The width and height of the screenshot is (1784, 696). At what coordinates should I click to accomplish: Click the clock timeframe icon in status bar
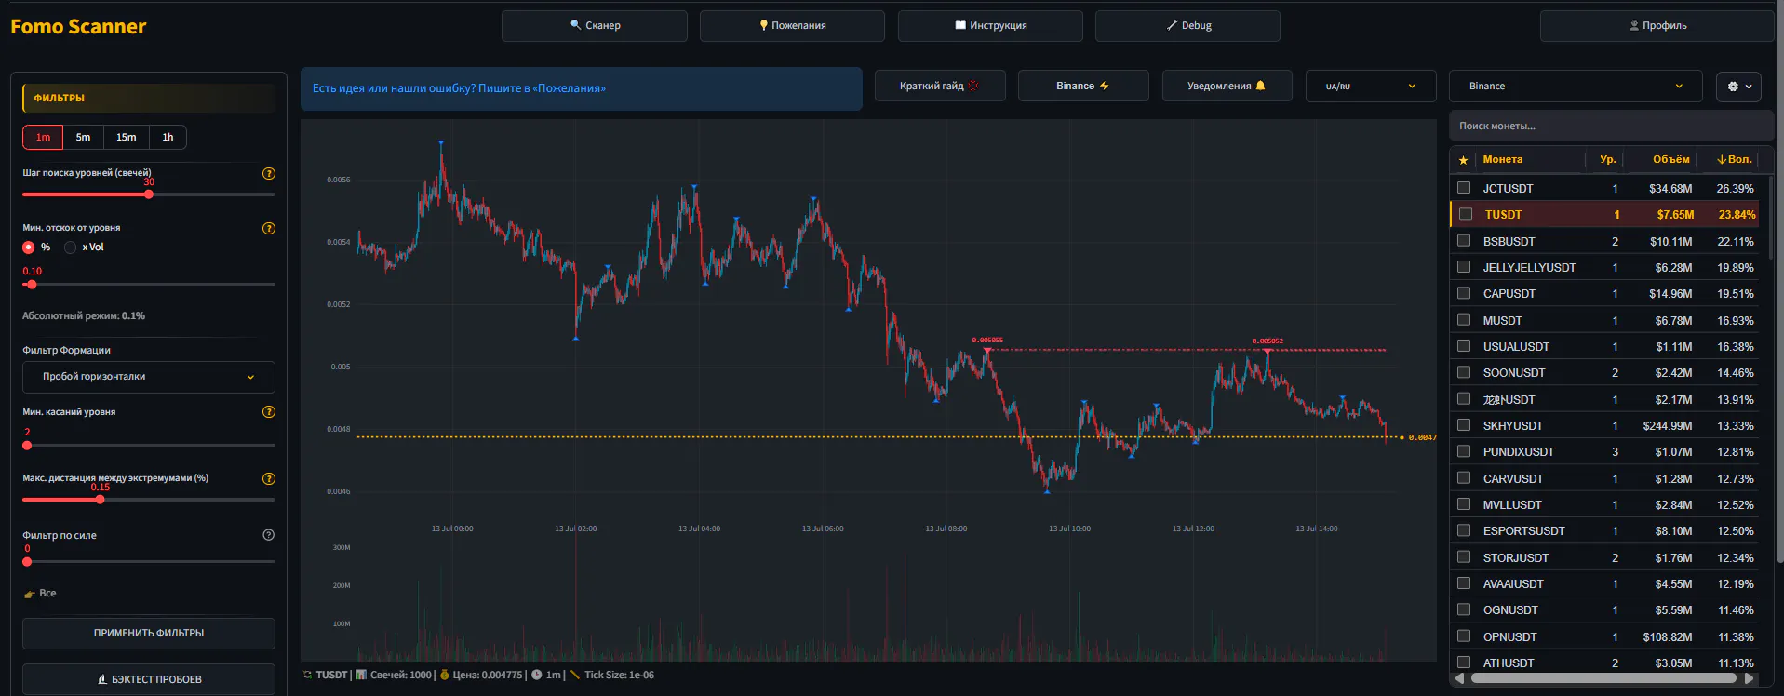pyautogui.click(x=537, y=675)
